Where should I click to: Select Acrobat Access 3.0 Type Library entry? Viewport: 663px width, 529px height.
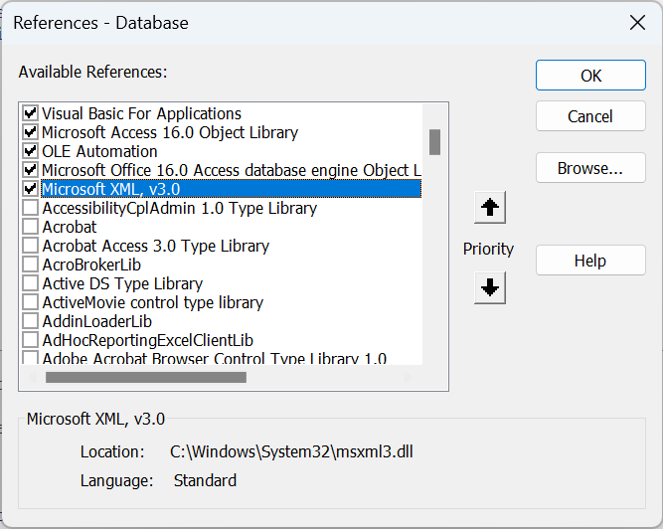pos(155,246)
